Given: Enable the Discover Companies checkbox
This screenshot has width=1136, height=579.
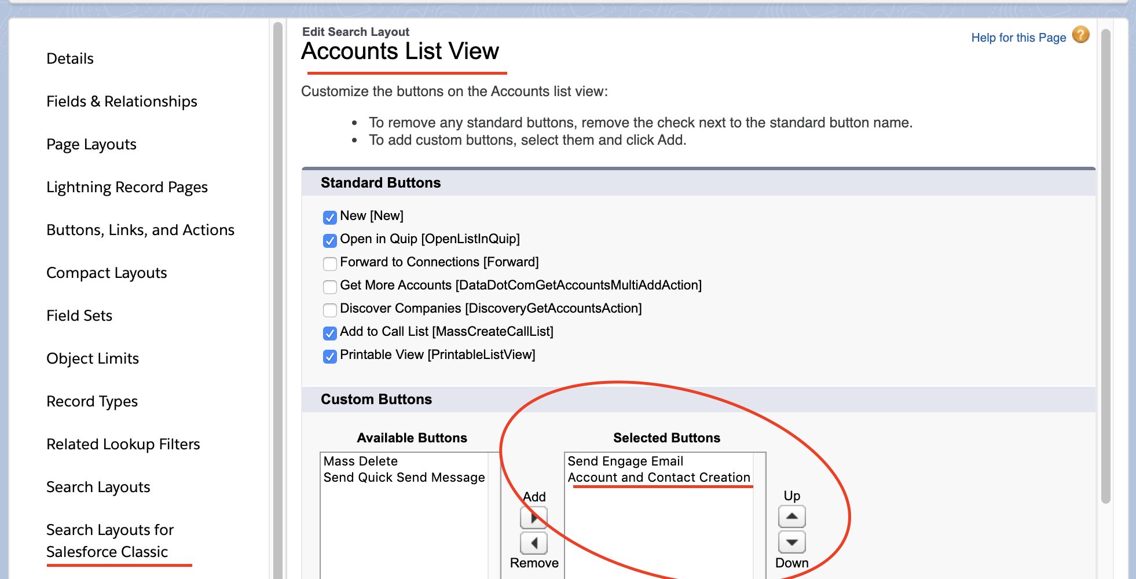Looking at the screenshot, I should click(x=330, y=310).
